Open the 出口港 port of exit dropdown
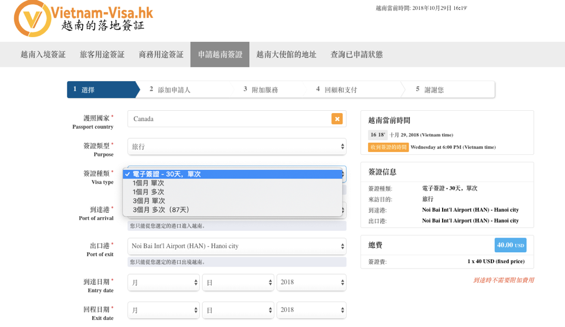The image size is (565, 327). 236,246
